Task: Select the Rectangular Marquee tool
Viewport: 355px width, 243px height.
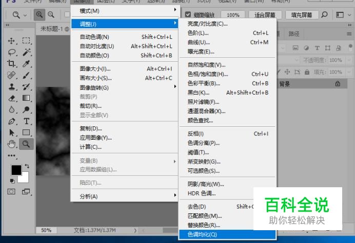Action: [26, 40]
